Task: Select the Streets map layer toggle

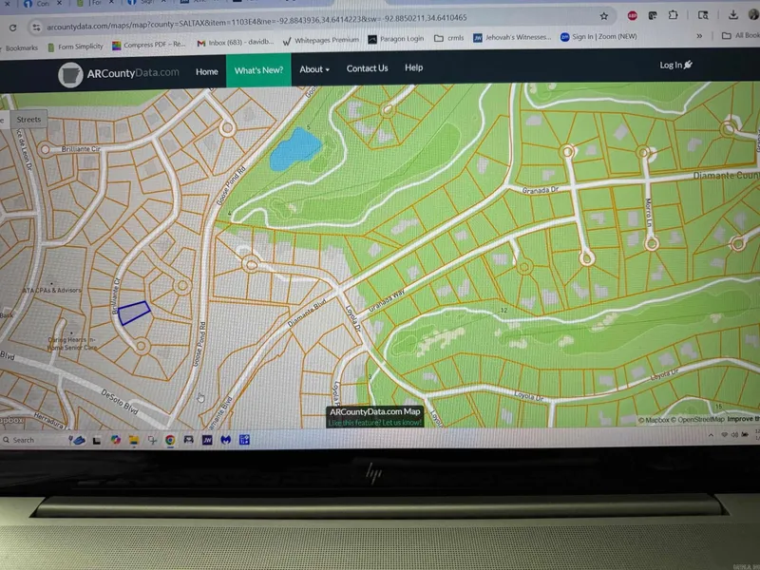Action: click(x=28, y=120)
